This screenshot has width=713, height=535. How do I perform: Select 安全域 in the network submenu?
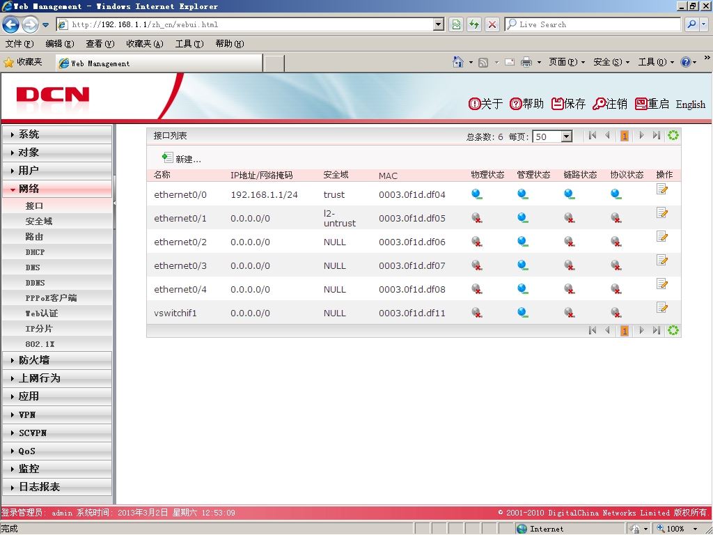(57, 221)
